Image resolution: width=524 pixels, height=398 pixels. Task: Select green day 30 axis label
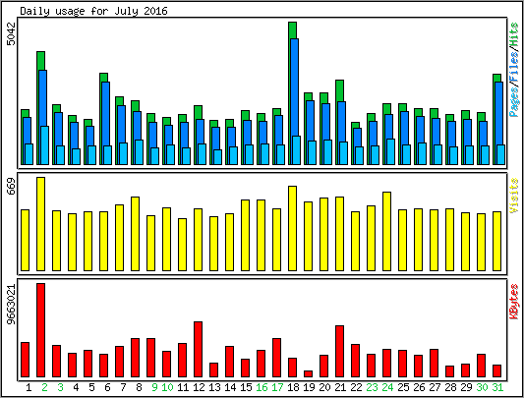point(482,387)
